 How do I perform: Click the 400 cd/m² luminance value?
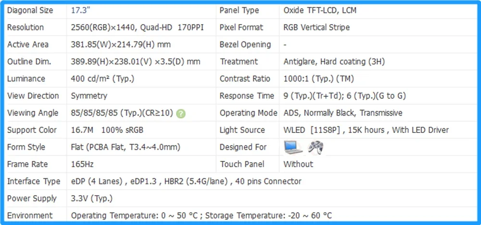click(102, 79)
